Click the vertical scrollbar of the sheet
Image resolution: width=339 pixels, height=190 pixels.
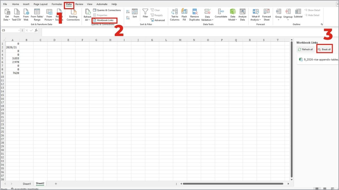tap(292, 110)
